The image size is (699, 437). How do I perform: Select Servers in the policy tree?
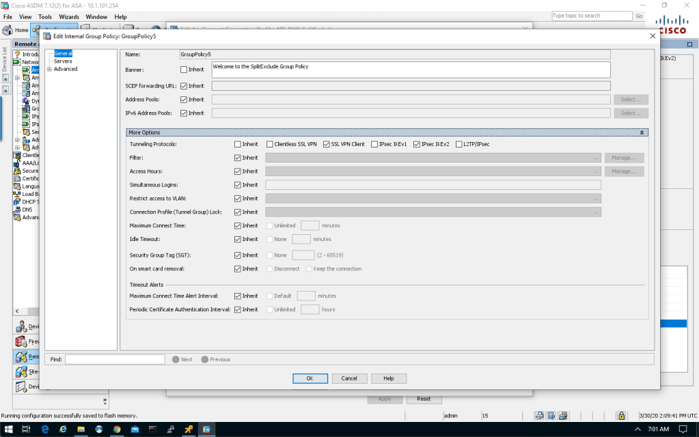click(x=63, y=61)
